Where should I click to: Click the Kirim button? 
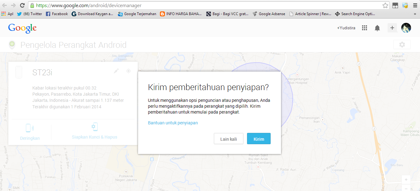(259, 139)
